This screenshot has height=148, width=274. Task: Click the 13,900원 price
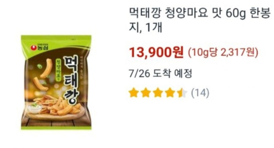coord(156,52)
